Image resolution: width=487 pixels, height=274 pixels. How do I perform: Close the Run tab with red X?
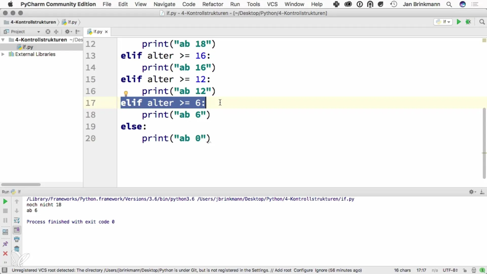[5, 253]
